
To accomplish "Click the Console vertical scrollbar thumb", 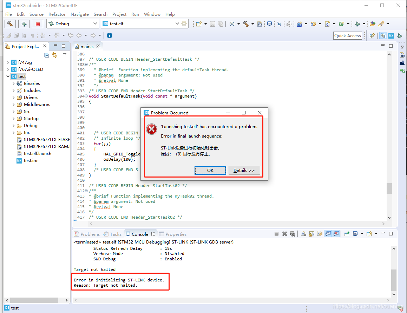I will (394, 280).
